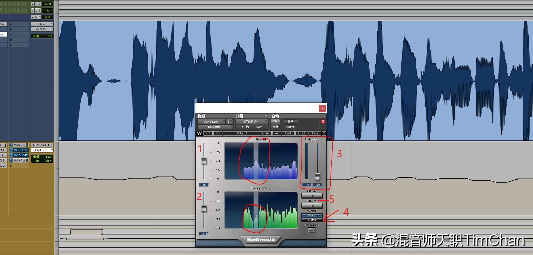Open the LEAD SOLO input selector dropdown
This screenshot has height=255, width=533.
[42, 145]
